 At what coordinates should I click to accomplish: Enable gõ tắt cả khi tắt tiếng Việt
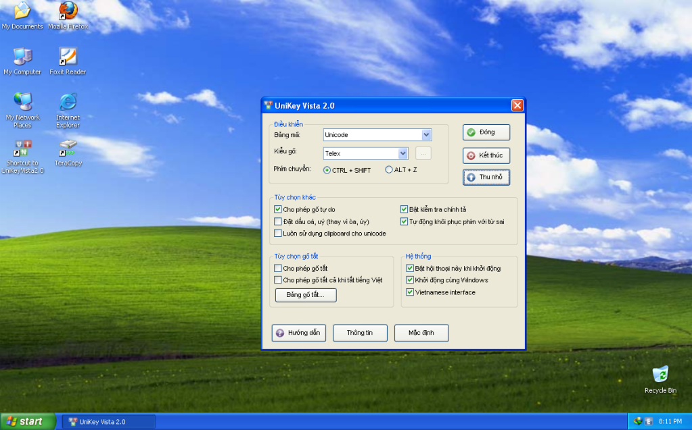tap(277, 279)
